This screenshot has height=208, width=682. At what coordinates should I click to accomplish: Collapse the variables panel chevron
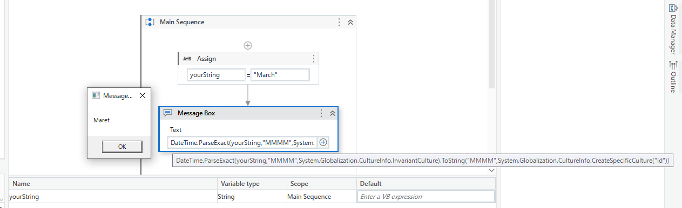(x=491, y=170)
